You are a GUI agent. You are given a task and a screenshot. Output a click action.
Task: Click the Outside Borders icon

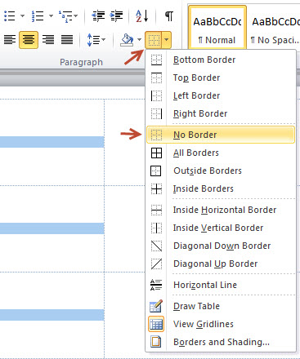pos(156,171)
